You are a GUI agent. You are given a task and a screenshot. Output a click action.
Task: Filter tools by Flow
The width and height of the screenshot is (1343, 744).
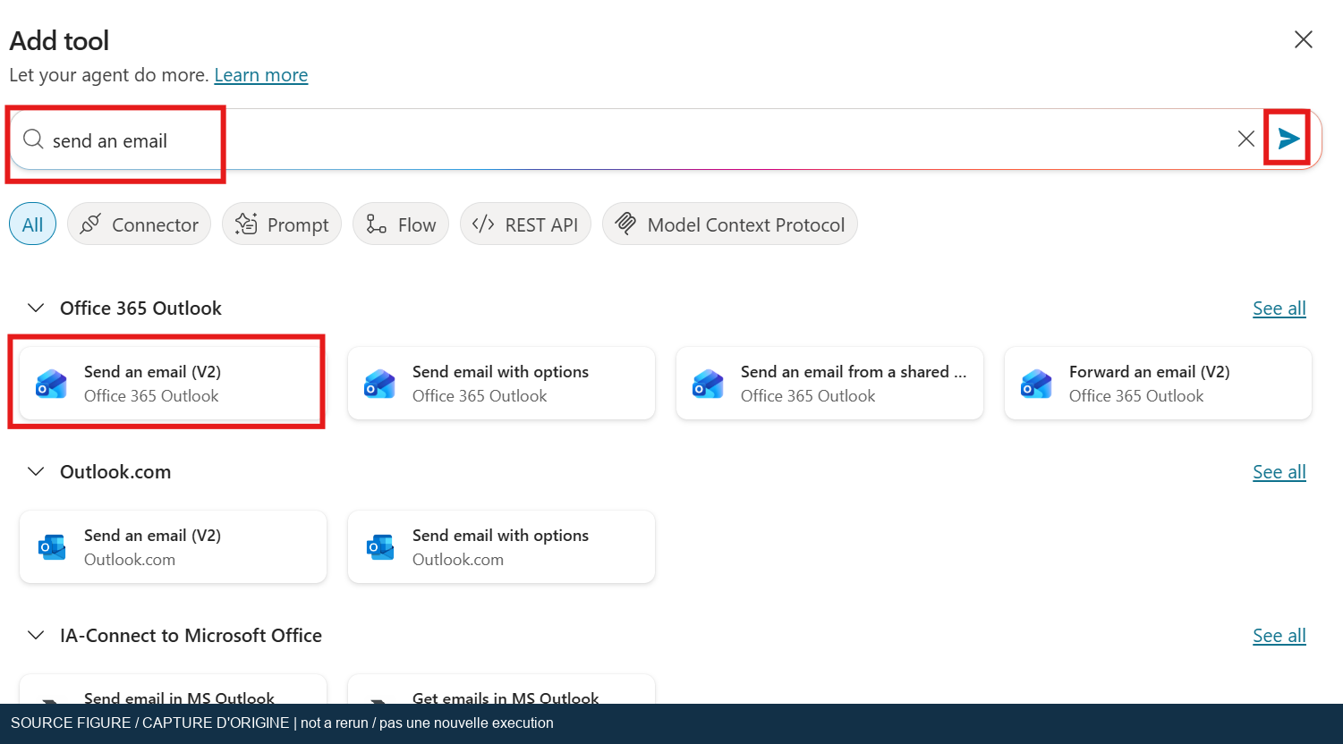(401, 224)
